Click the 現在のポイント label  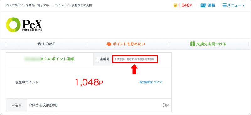[27, 82]
